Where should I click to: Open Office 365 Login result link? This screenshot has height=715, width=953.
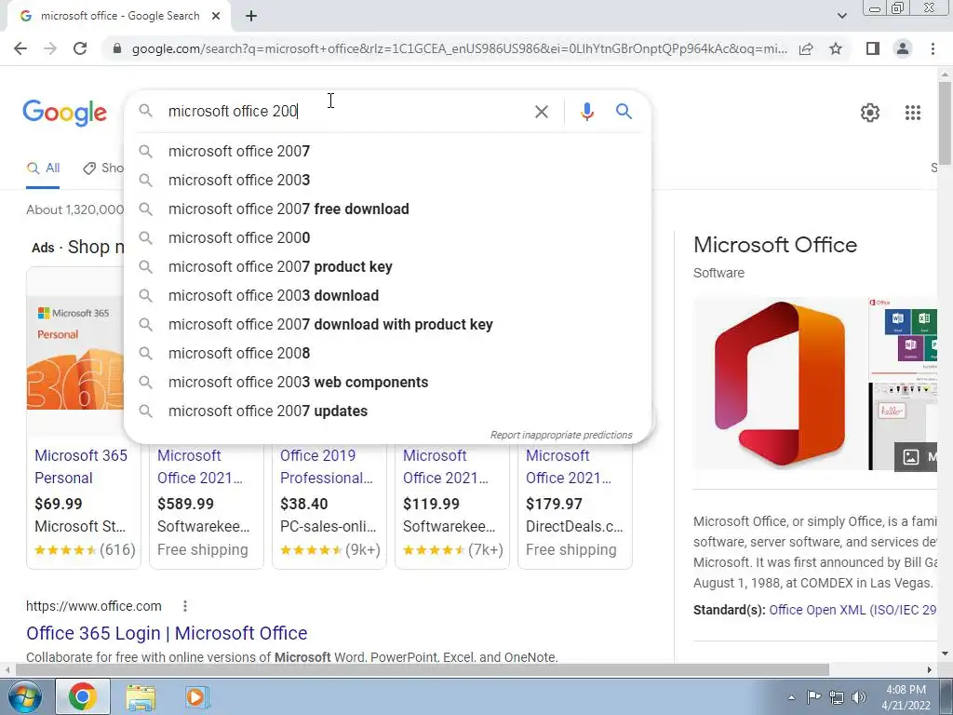[167, 633]
